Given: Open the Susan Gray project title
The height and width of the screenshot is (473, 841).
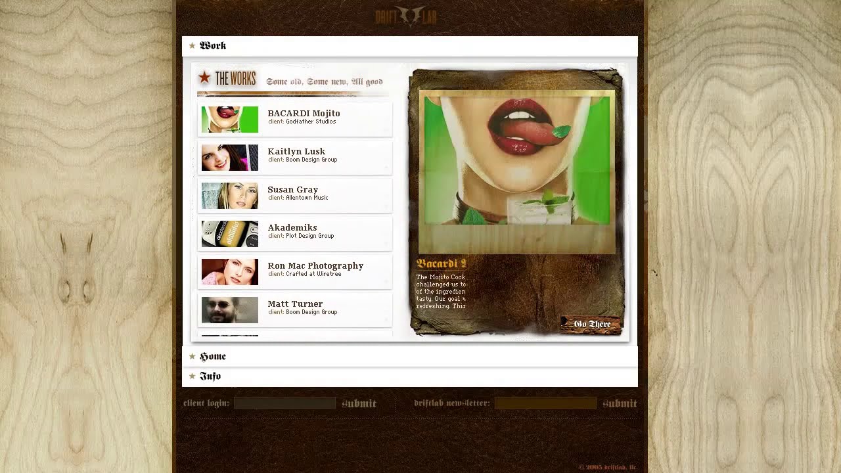Looking at the screenshot, I should coord(292,189).
